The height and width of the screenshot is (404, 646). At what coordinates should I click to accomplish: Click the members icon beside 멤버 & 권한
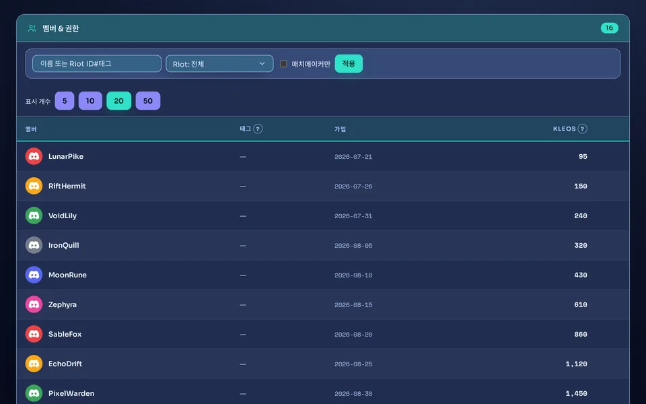pyautogui.click(x=32, y=28)
